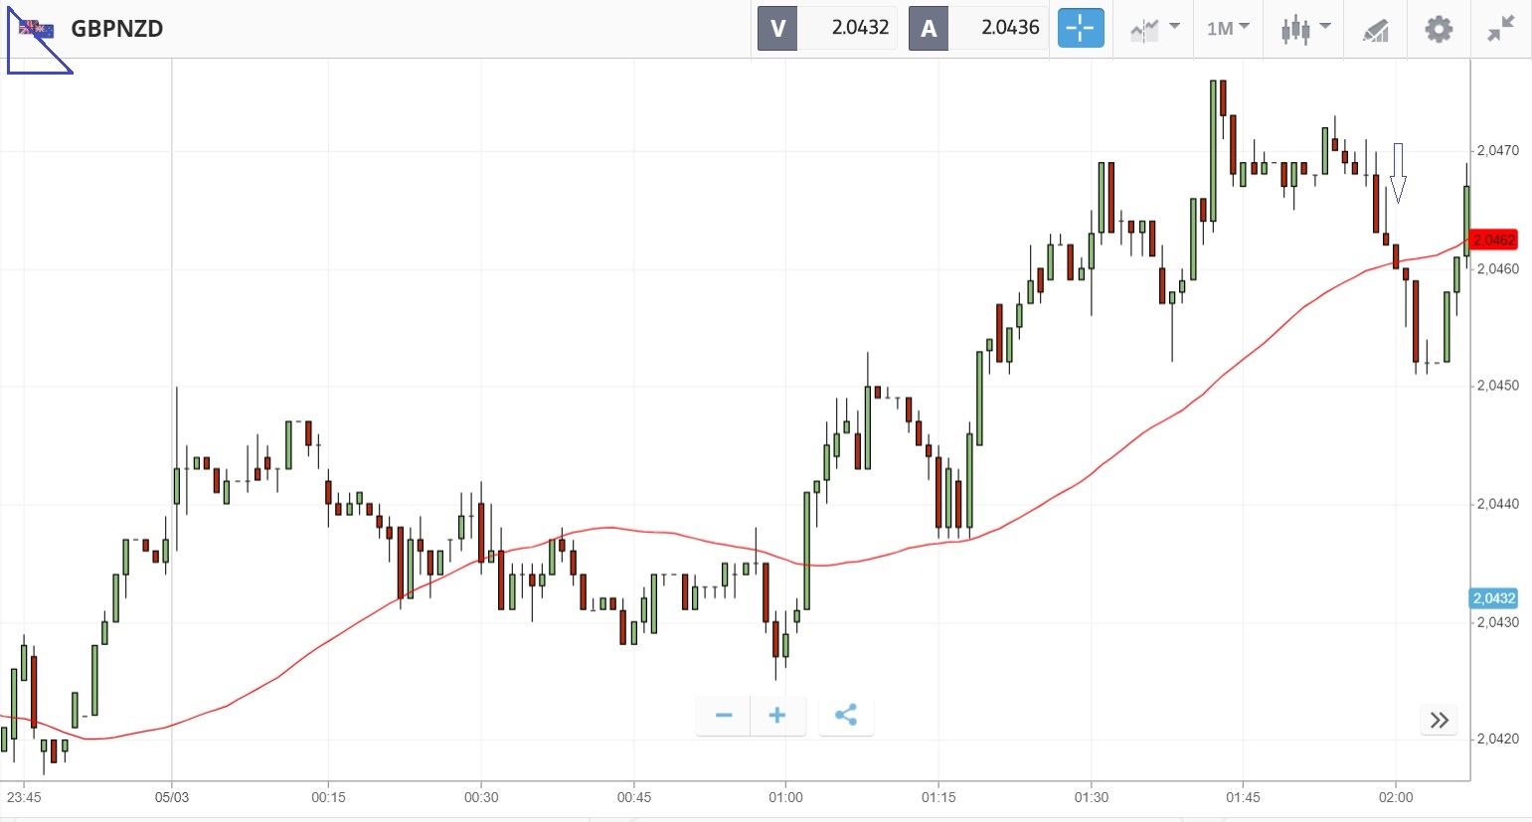Click the GBPNZD instrument name
The image size is (1532, 822).
pyautogui.click(x=117, y=29)
